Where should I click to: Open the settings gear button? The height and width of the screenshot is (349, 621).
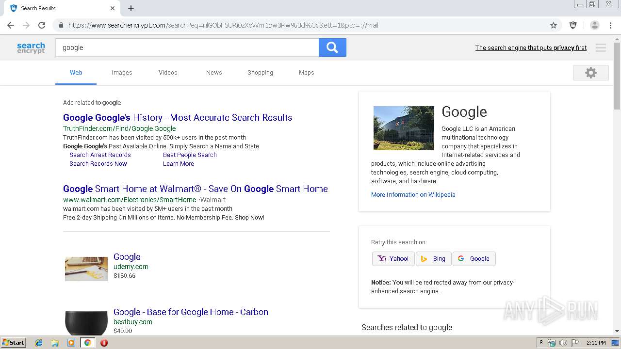tap(590, 73)
